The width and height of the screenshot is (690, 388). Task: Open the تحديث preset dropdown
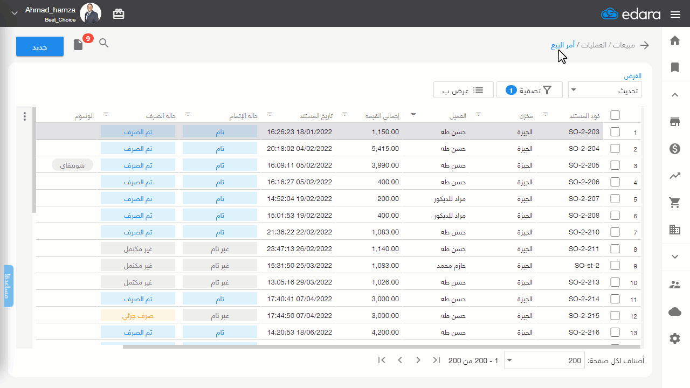click(605, 91)
